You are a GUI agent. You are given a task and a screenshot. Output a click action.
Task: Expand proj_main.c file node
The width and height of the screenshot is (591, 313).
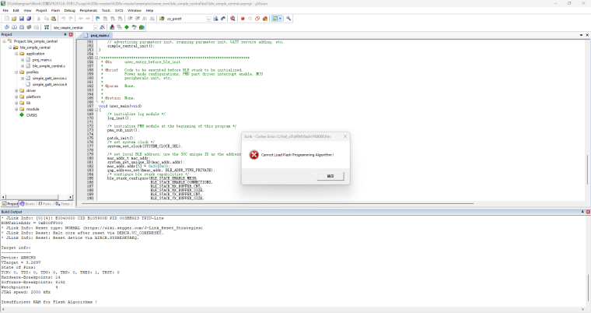pos(23,60)
